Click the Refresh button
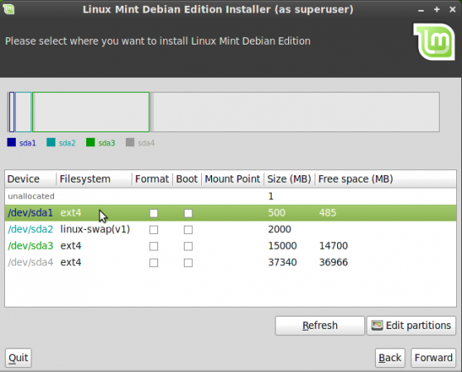The width and height of the screenshot is (462, 372). [320, 326]
